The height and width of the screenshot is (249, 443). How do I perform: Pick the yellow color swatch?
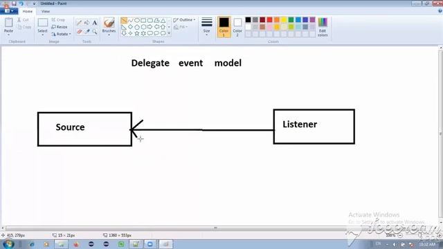[284, 20]
